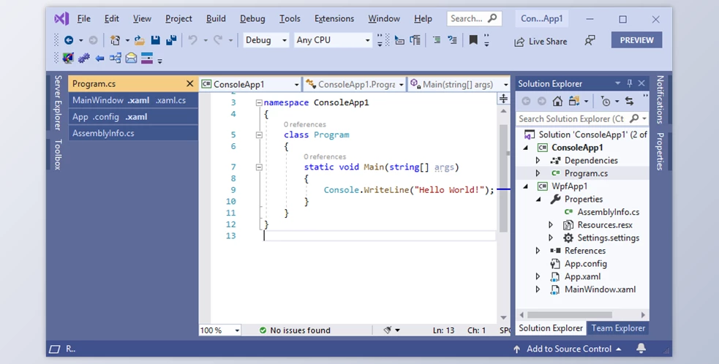
Task: Click the Navigate Backward arrow icon
Action: click(69, 40)
